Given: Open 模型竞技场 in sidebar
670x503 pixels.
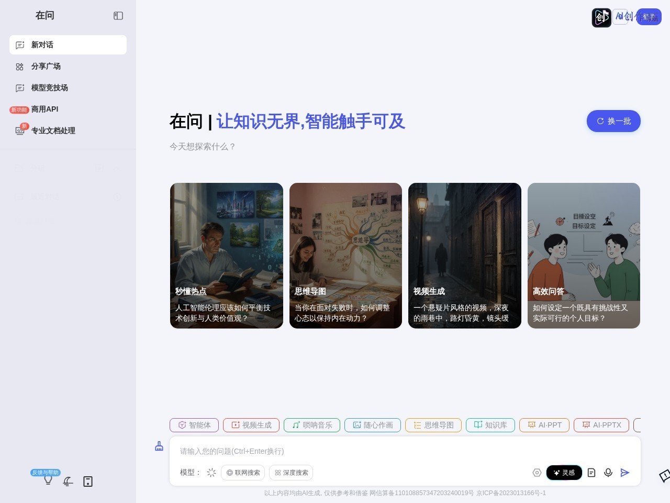Looking at the screenshot, I should pyautogui.click(x=68, y=88).
